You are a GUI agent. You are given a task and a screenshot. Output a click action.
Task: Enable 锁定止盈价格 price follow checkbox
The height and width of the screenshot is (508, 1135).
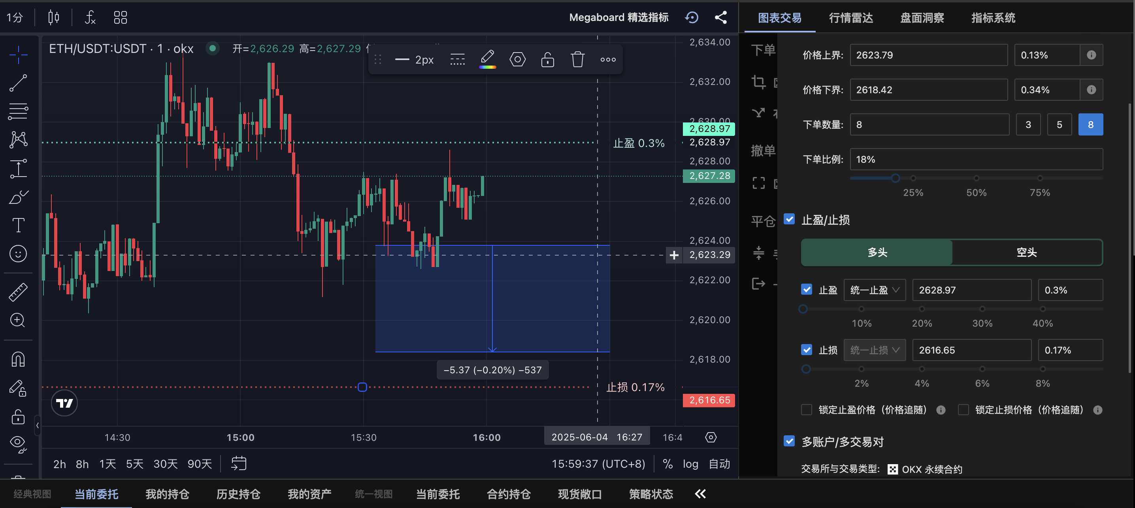[806, 410]
